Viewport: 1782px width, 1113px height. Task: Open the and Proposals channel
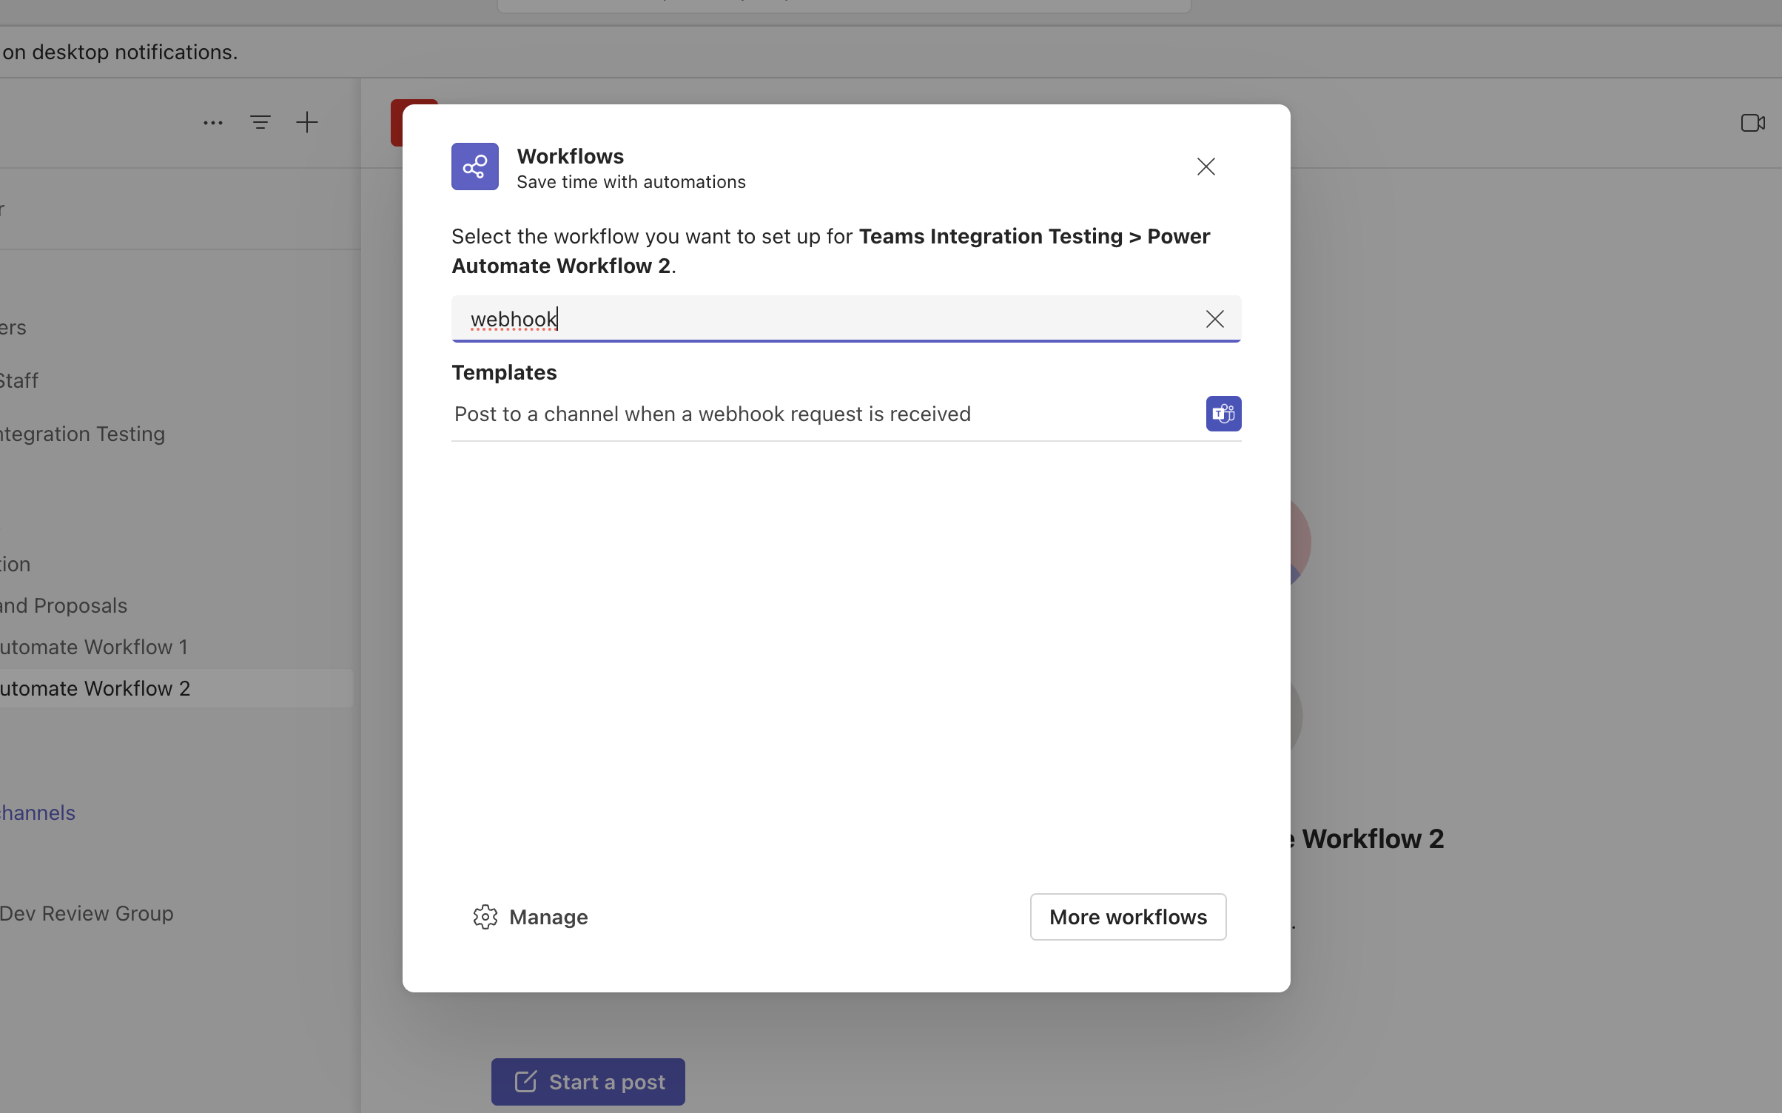pyautogui.click(x=64, y=605)
